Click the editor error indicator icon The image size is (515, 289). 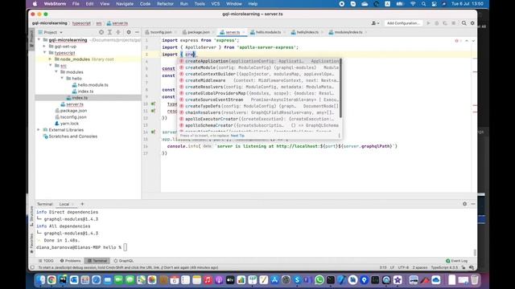pyautogui.click(x=457, y=41)
